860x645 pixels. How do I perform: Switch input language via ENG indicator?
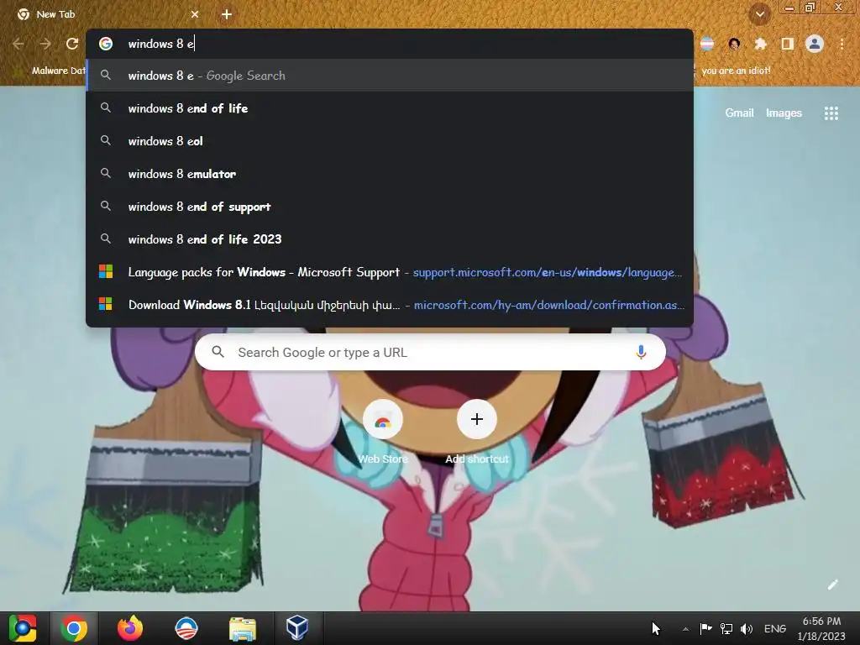coord(774,628)
